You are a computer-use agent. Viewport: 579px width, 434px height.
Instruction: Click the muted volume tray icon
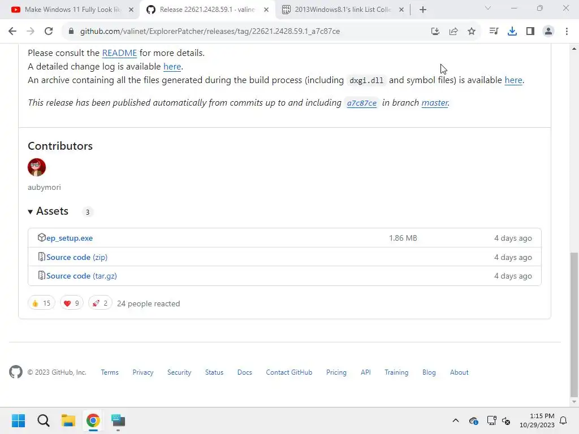506,420
